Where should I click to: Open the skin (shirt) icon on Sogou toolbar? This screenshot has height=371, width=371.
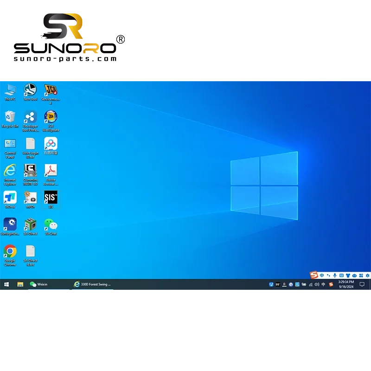[x=348, y=275]
